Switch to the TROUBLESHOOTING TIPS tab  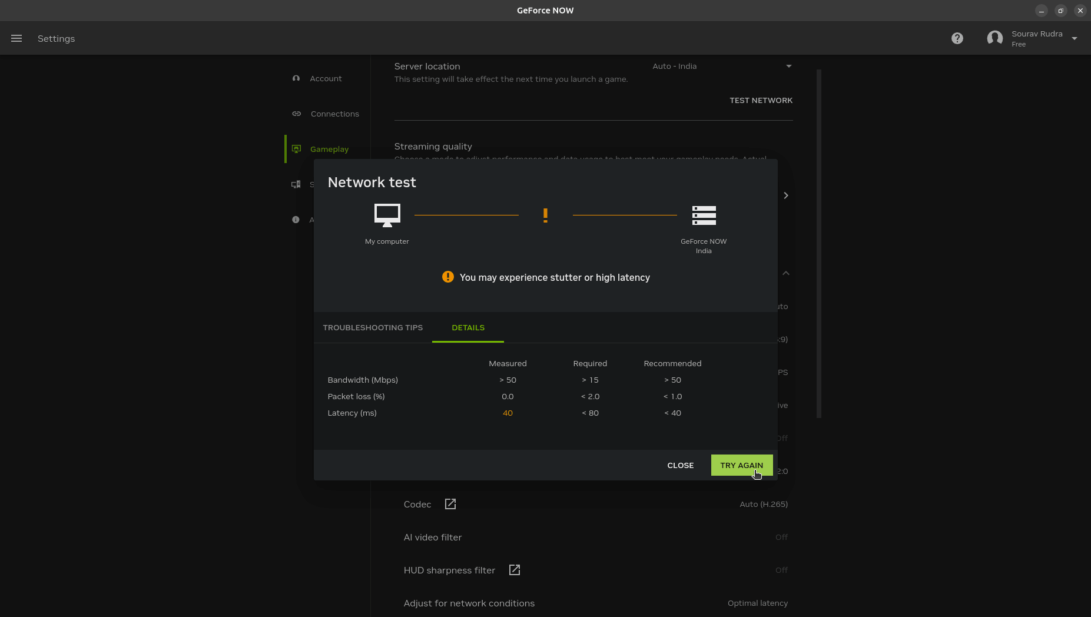373,327
